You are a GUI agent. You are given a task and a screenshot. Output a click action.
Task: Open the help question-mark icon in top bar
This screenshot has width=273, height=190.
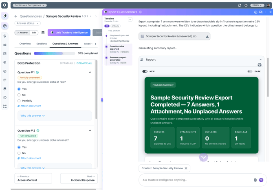246,5
